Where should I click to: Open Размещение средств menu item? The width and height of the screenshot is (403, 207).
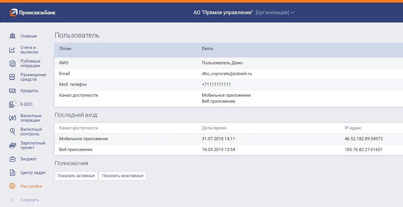tap(33, 77)
